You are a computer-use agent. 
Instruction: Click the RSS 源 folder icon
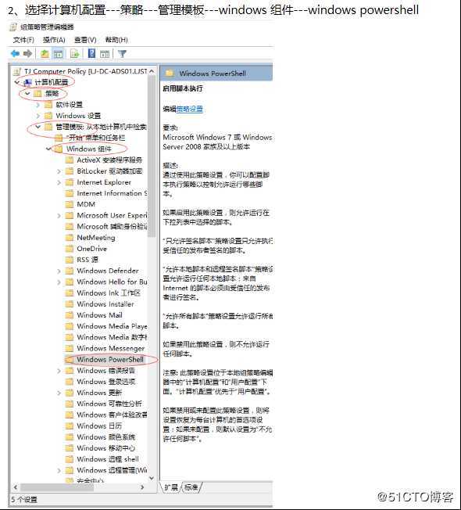coord(70,260)
